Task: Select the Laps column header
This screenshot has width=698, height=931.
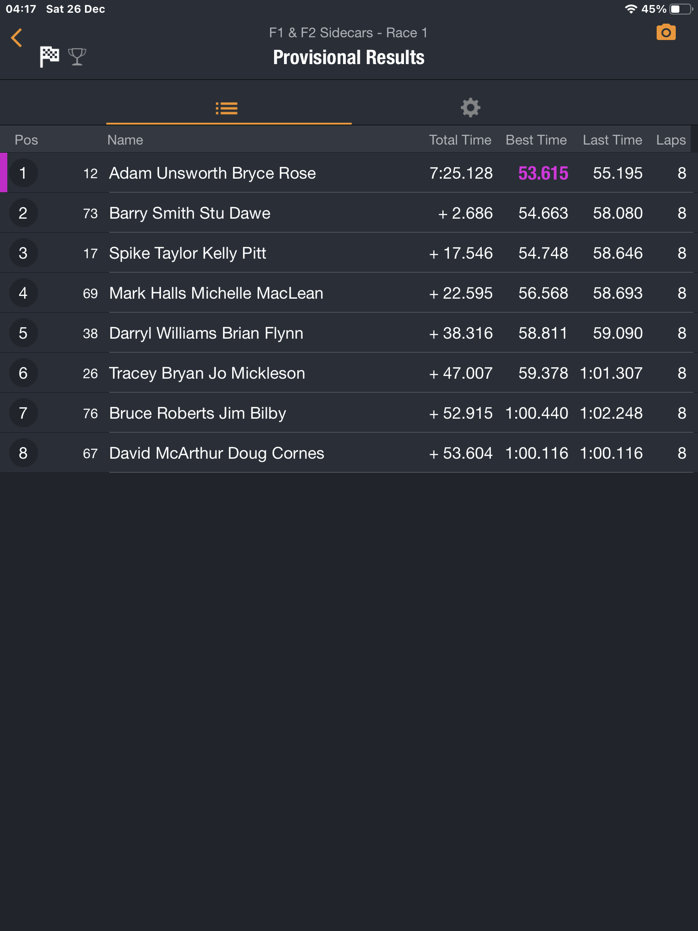Action: 671,140
